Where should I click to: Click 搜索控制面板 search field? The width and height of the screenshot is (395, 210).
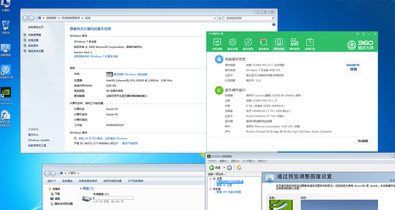(249, 18)
